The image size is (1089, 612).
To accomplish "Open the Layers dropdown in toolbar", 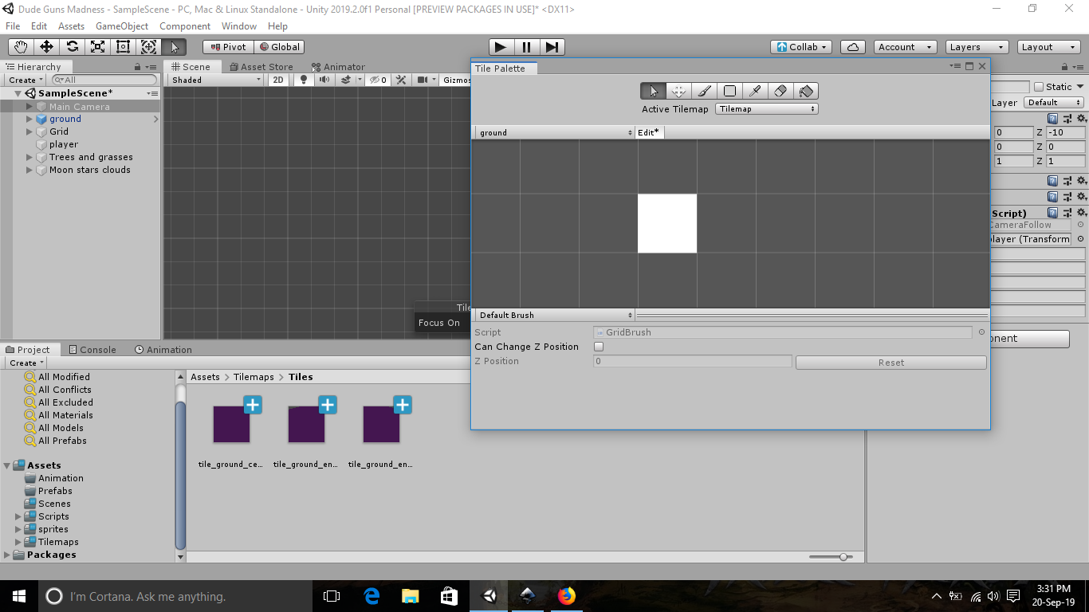I will (x=977, y=47).
